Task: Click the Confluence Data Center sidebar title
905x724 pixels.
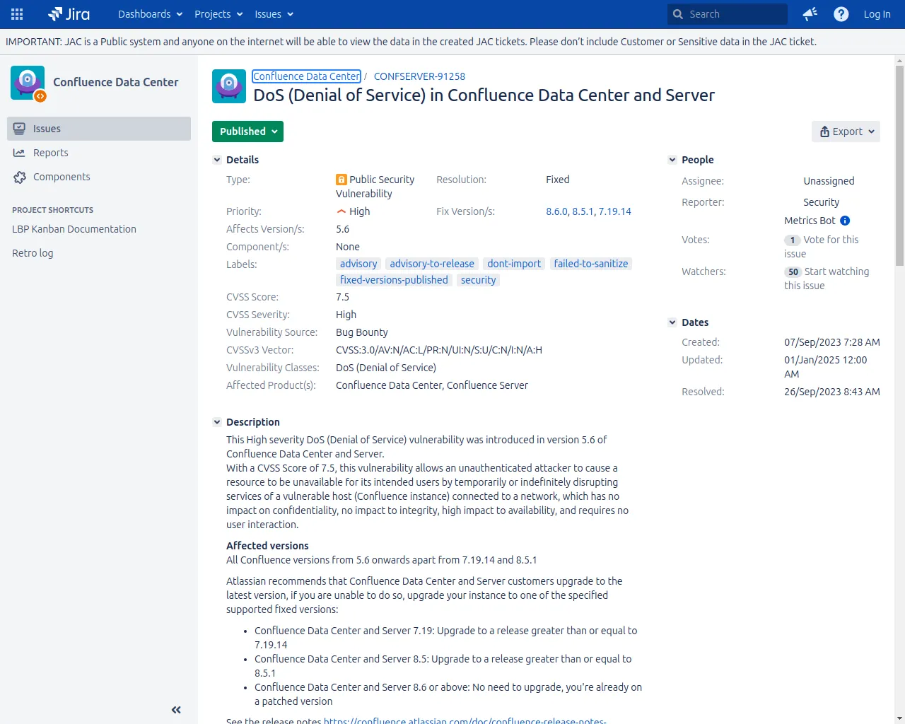Action: point(116,82)
